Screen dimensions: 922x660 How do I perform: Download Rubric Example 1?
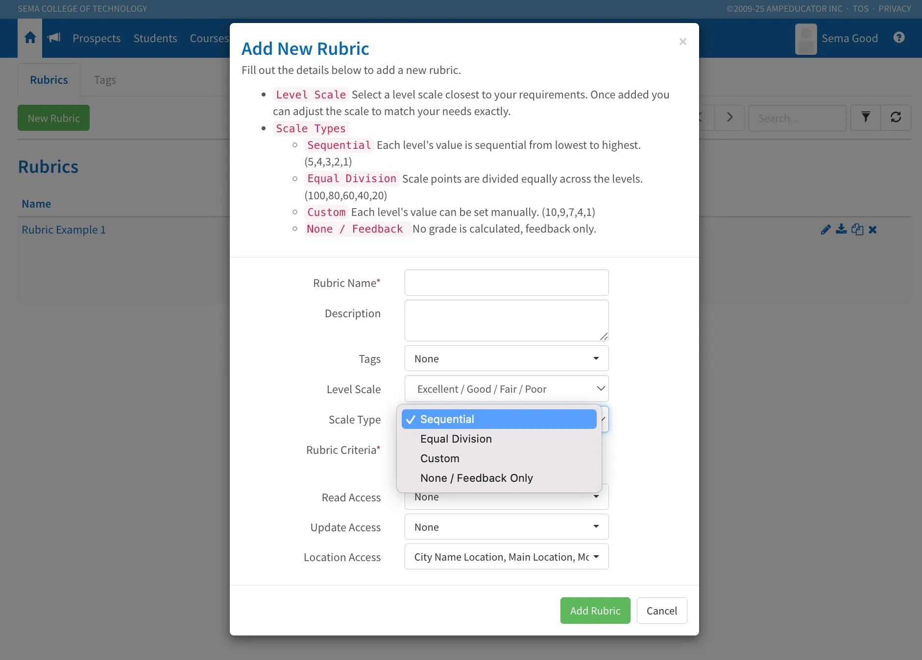tap(842, 229)
